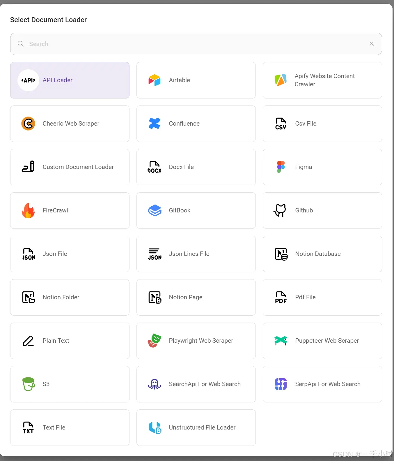
Task: Click the DOCX file icon
Action: pyautogui.click(x=155, y=167)
